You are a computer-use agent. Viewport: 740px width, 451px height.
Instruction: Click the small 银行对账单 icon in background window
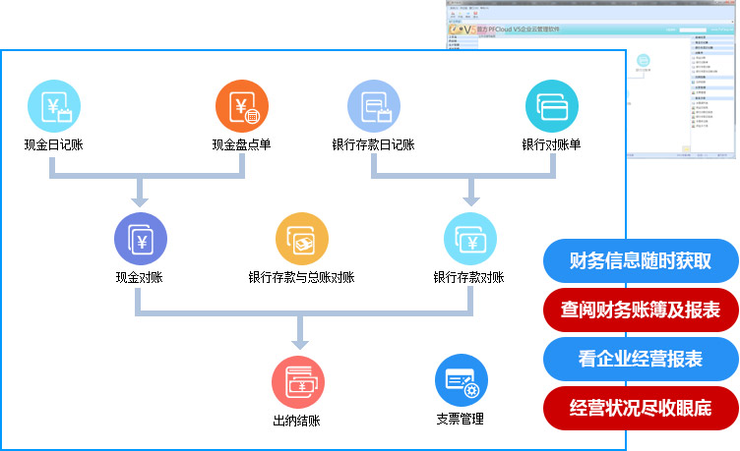coord(643,62)
